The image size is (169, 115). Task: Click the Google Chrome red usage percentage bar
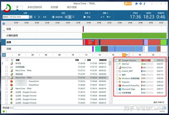[x=146, y=60]
